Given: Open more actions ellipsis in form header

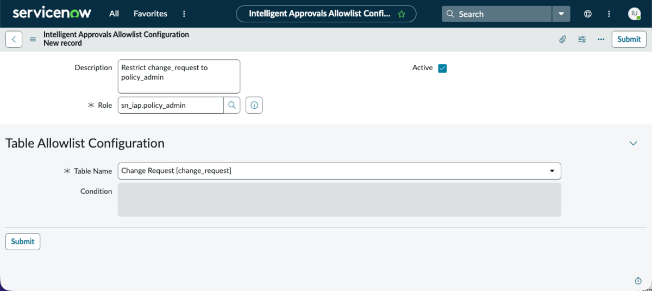Looking at the screenshot, I should (x=601, y=39).
